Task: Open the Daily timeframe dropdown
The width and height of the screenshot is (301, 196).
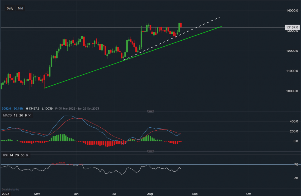Action: pos(10,8)
